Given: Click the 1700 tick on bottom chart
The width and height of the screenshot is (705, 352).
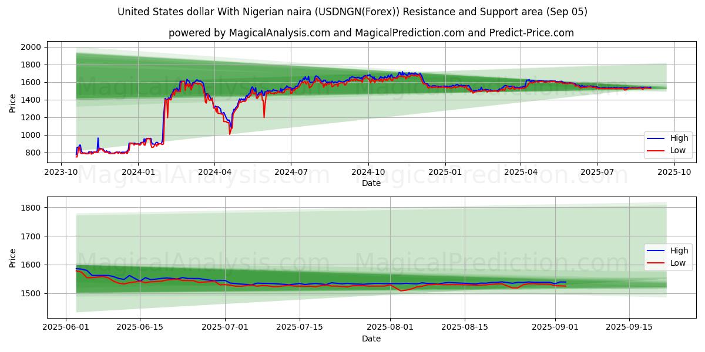Looking at the screenshot, I should click(x=31, y=236).
